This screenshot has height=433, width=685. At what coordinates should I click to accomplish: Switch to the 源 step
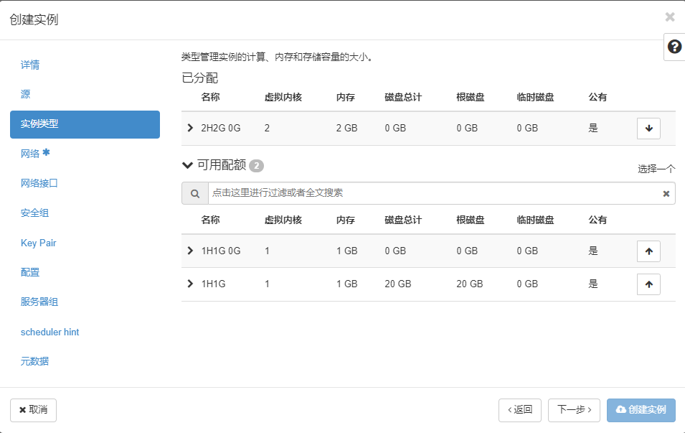click(26, 94)
